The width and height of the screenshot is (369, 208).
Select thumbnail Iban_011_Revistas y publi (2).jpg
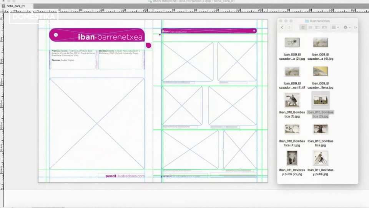coord(292,158)
